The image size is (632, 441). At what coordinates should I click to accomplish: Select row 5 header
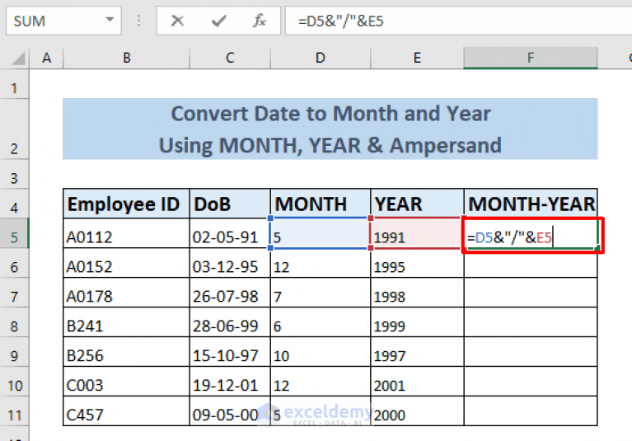click(x=15, y=233)
